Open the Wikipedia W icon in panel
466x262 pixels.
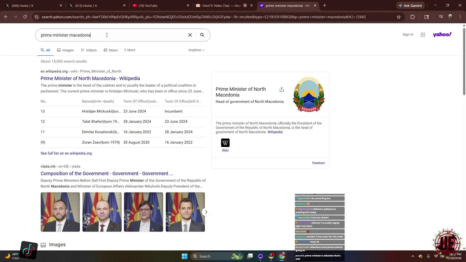click(x=225, y=143)
